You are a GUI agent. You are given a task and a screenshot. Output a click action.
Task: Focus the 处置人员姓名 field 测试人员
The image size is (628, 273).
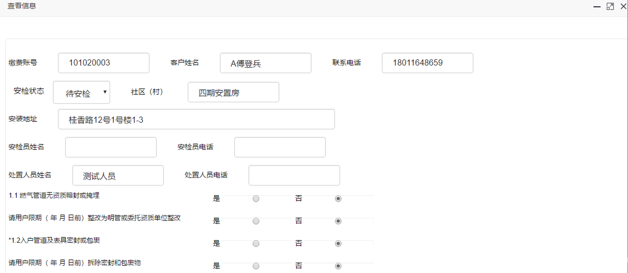pos(118,175)
